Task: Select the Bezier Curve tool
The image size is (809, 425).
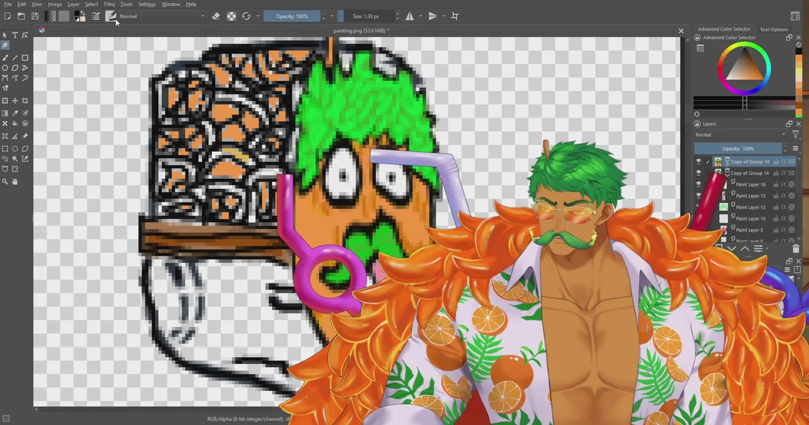Action: coord(5,78)
